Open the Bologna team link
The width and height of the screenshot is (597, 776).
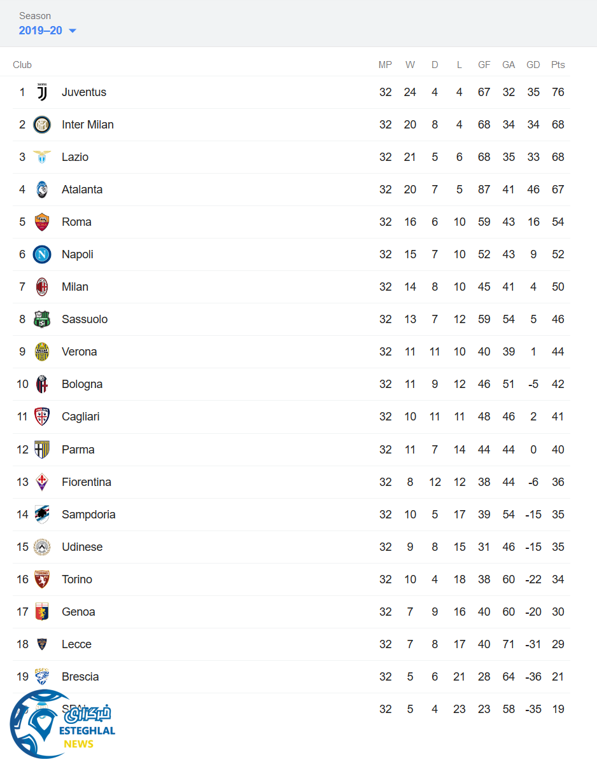82,384
